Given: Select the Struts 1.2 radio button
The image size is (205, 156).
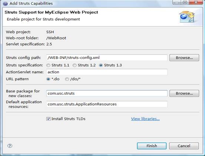Looking at the screenshot, I should pyautogui.click(x=75, y=65).
